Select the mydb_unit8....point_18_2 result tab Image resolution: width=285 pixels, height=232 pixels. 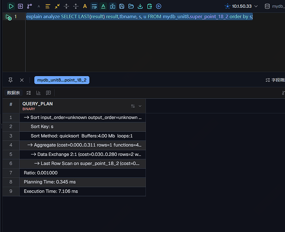(62, 80)
